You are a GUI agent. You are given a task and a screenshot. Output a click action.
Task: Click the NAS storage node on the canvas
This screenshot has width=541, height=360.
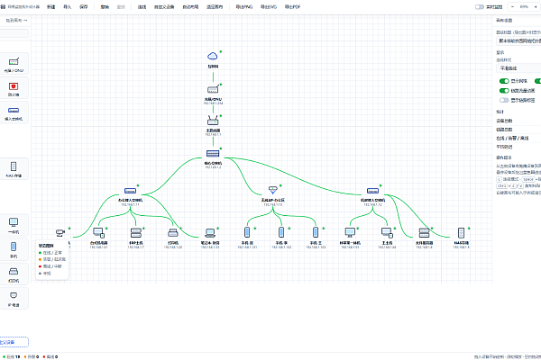tap(461, 233)
